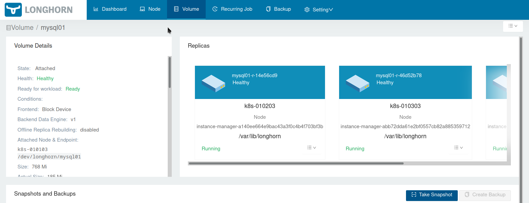Click Running status of replica on k8s-010203
Screen dimensions: 529x203
tap(211, 149)
